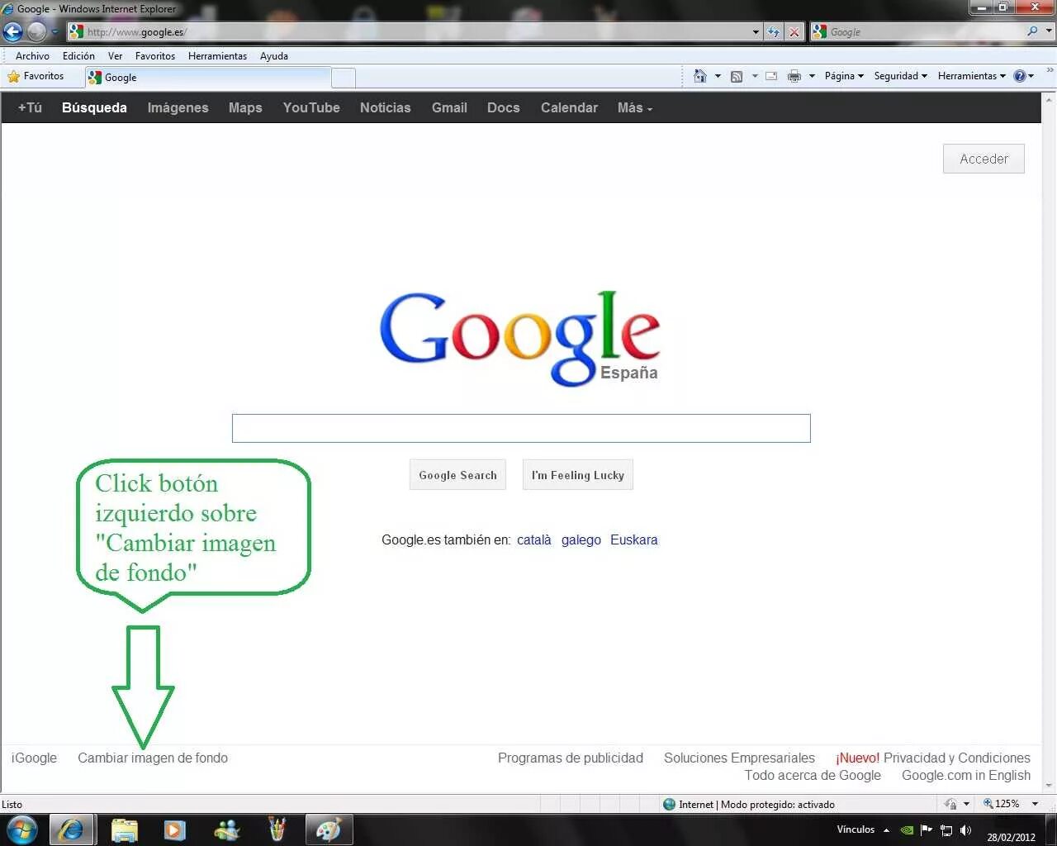Open the Ver menu

[115, 56]
